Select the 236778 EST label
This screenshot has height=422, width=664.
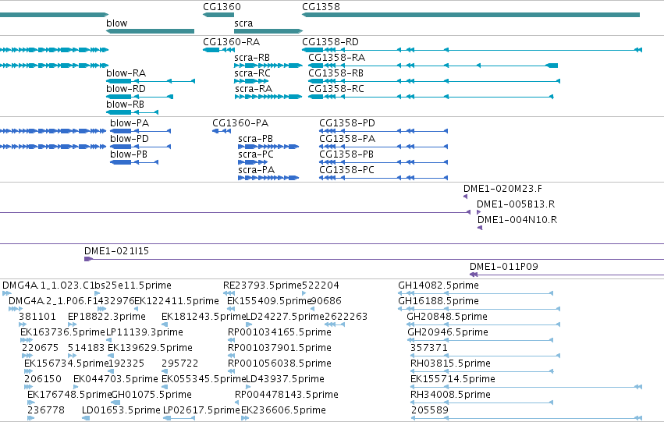[46, 410]
